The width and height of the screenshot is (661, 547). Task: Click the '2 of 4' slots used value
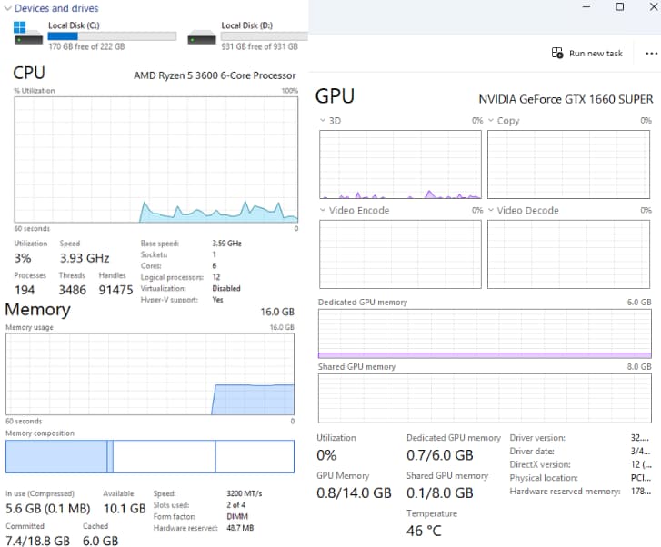(236, 505)
